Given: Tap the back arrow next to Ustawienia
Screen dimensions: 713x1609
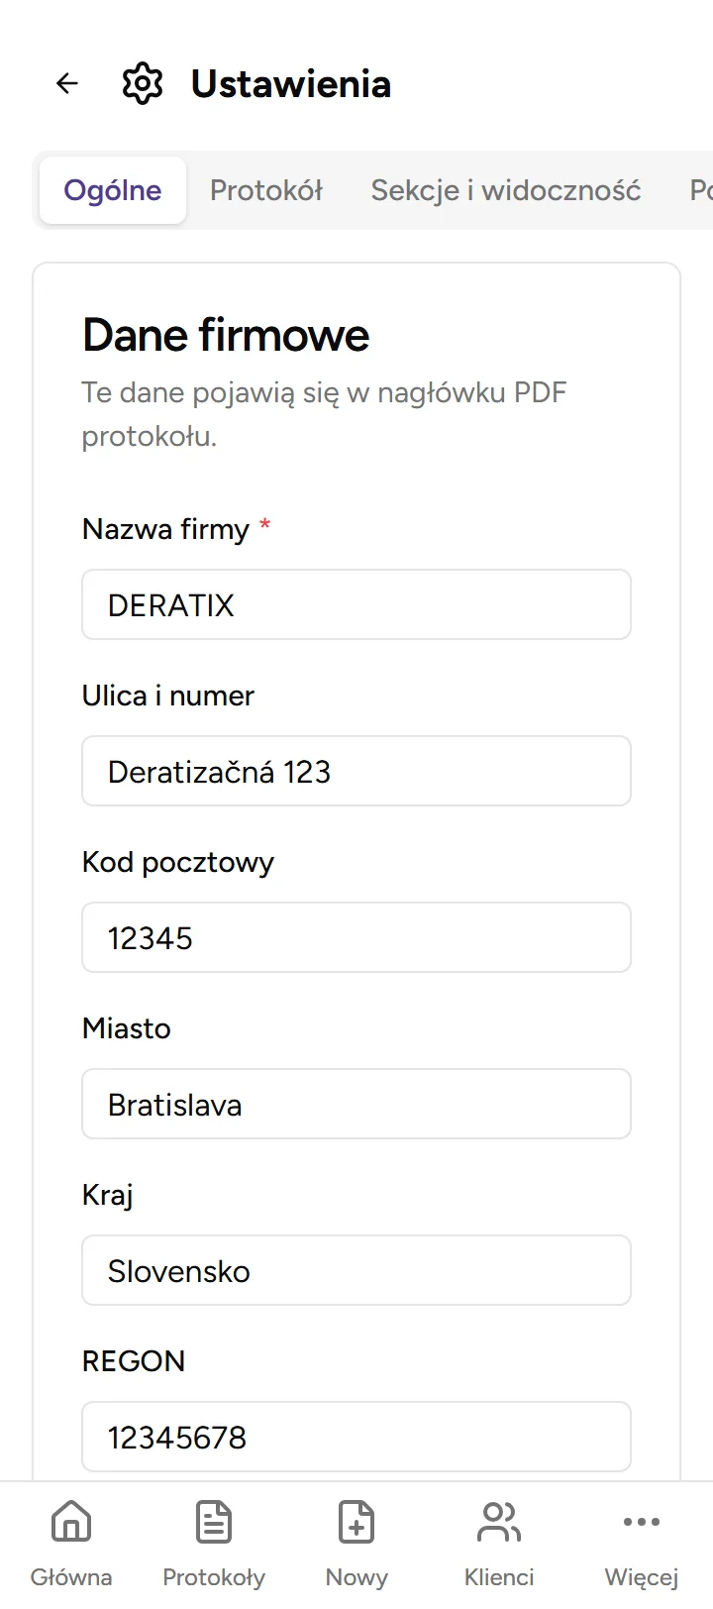Looking at the screenshot, I should click(x=66, y=83).
